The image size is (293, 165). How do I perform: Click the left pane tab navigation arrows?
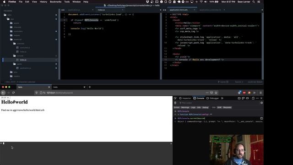coord(63,10)
